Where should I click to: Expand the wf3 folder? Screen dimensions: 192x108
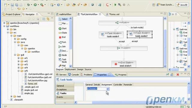click(19, 64)
